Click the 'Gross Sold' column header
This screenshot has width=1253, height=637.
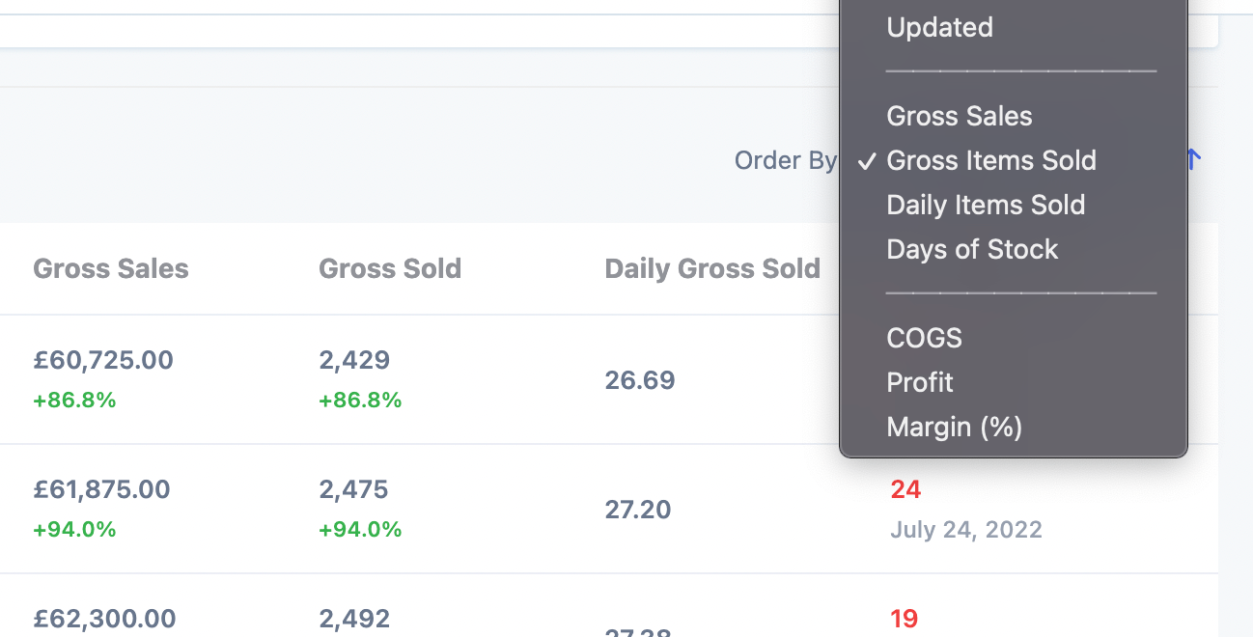click(x=390, y=268)
